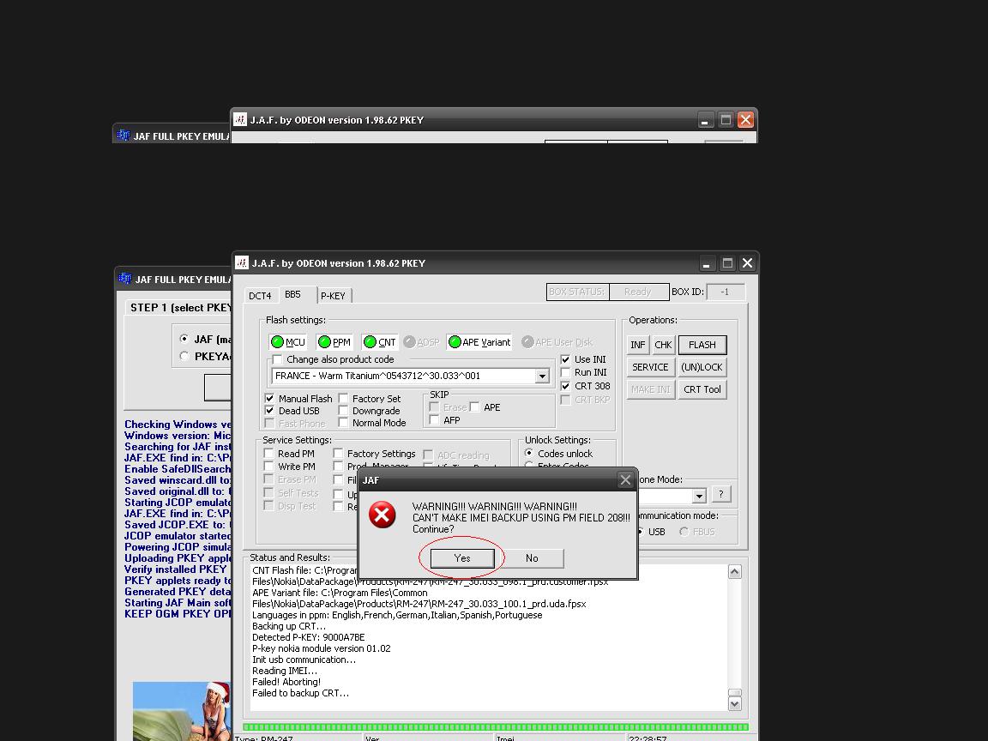Image resolution: width=988 pixels, height=741 pixels.
Task: Toggle the green MCU indicator
Action: click(x=287, y=342)
